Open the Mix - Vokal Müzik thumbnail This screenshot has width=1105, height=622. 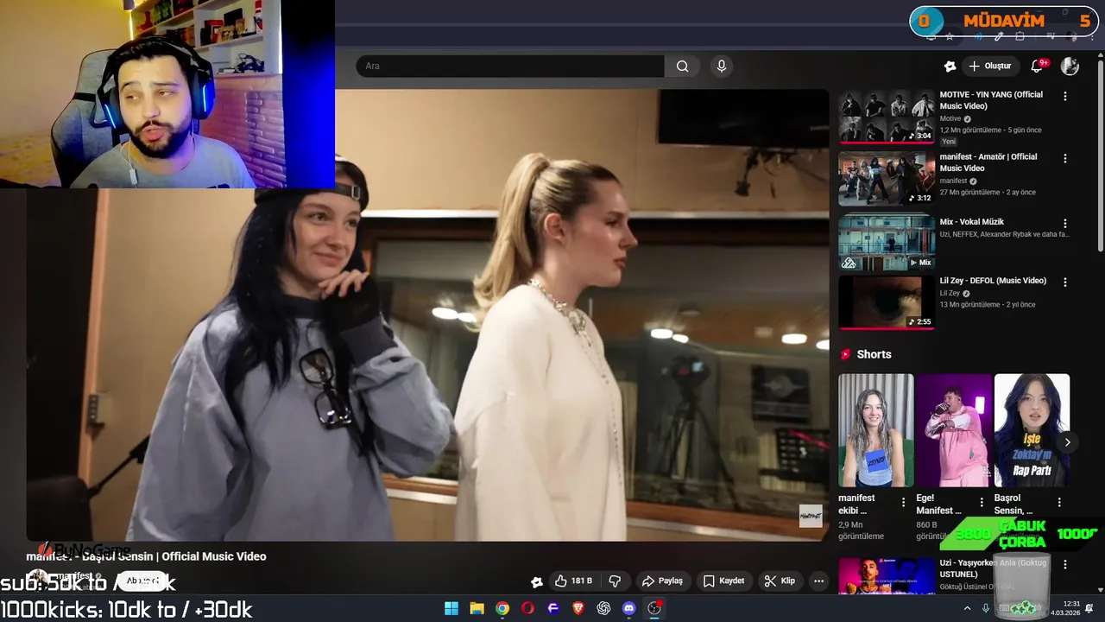click(887, 242)
